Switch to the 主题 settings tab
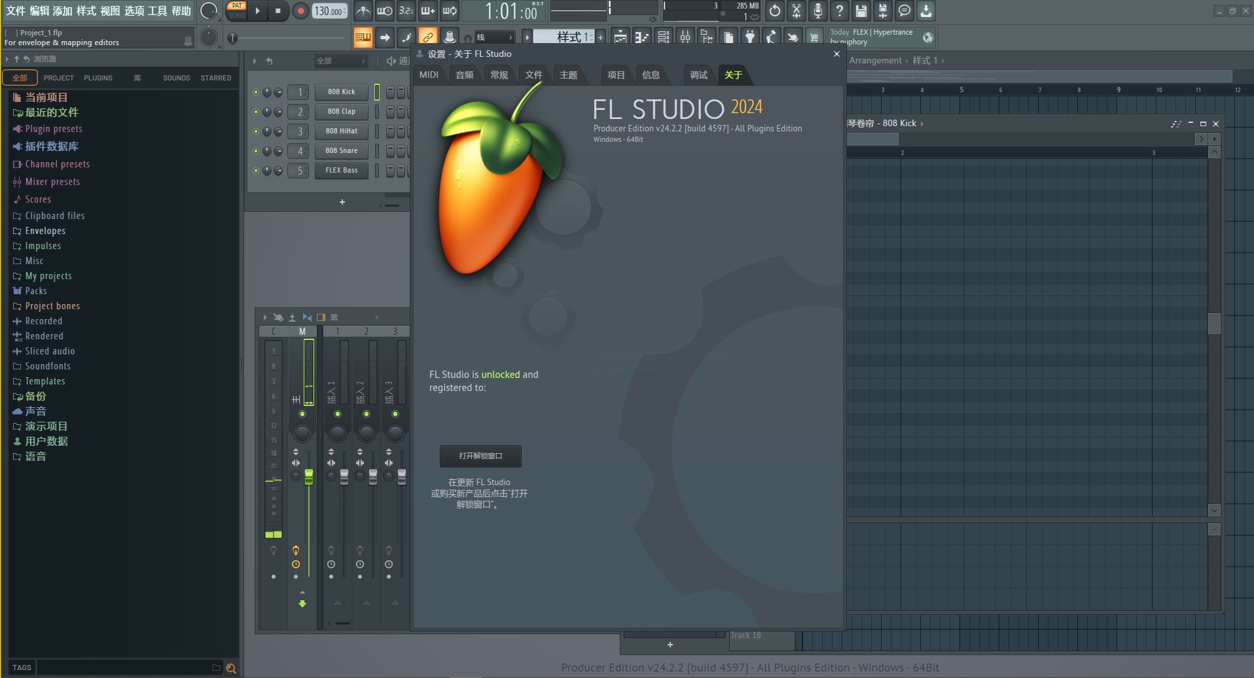This screenshot has width=1254, height=678. (x=568, y=75)
